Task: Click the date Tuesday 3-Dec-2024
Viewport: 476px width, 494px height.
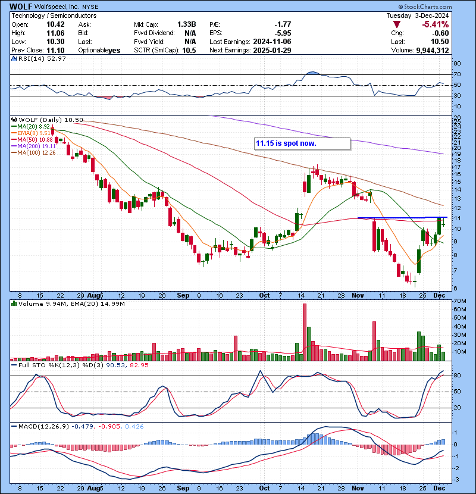Action: [x=418, y=15]
